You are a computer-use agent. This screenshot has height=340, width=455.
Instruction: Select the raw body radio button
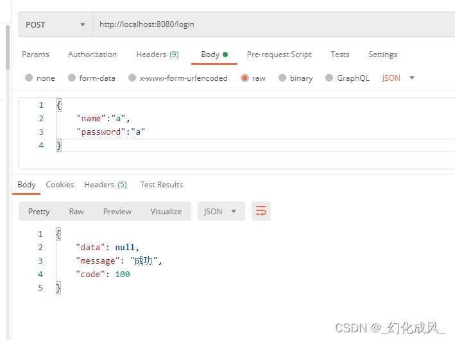pyautogui.click(x=245, y=78)
